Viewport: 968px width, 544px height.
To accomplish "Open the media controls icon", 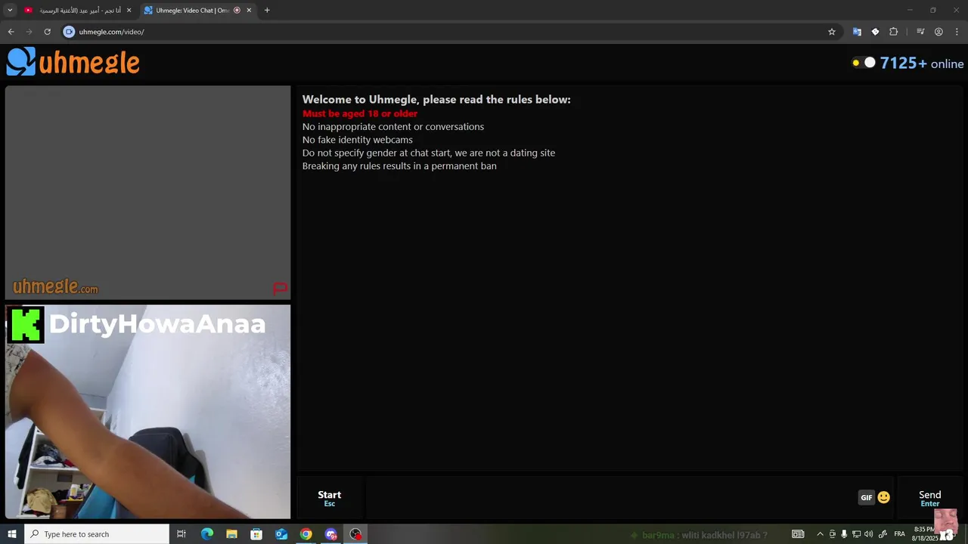I will [x=920, y=32].
